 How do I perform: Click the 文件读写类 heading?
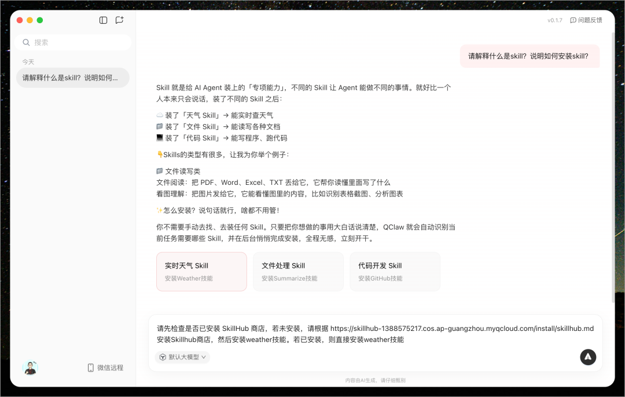click(x=179, y=171)
